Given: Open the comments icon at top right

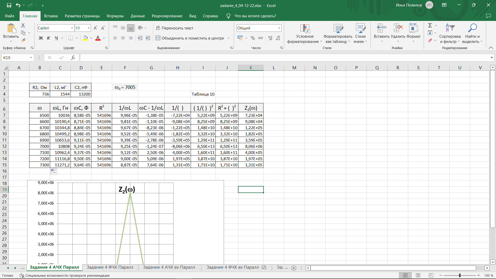Looking at the screenshot, I should coord(488,16).
